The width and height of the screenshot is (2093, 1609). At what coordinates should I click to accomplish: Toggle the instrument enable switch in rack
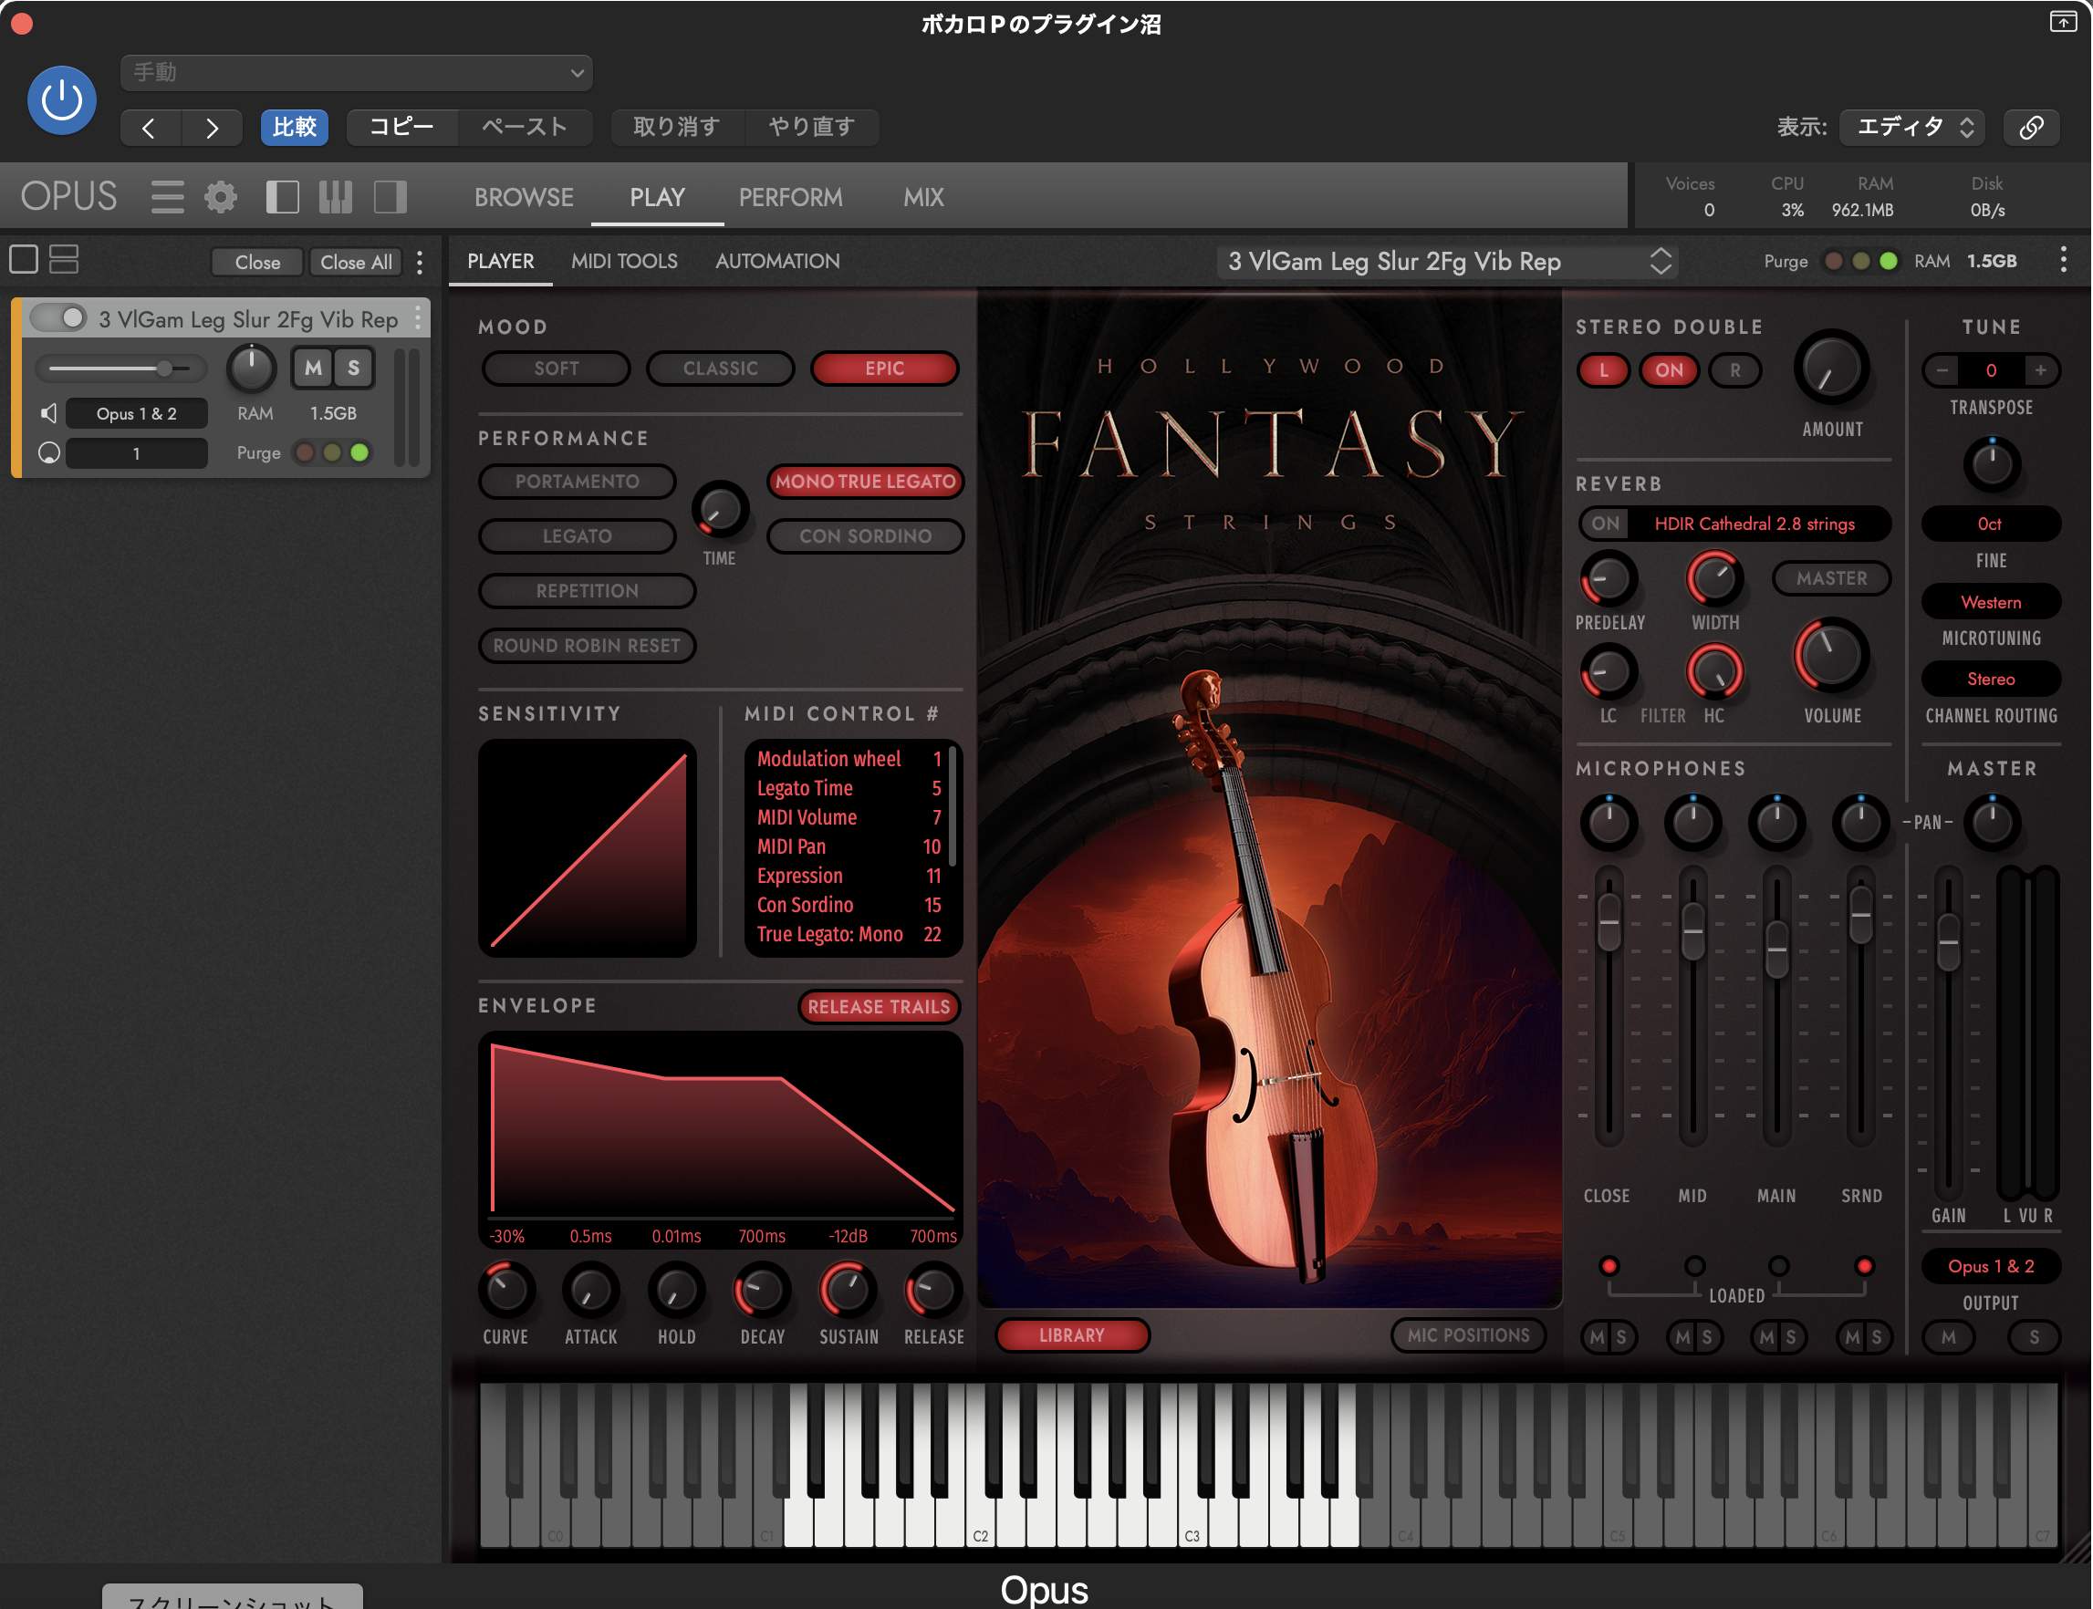(59, 318)
